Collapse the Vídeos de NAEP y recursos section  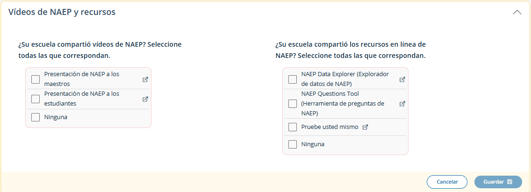[x=517, y=13]
